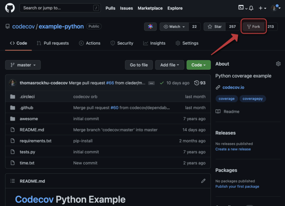
Task: Click the '10 days ago' commit timestamp
Action: pos(178,83)
